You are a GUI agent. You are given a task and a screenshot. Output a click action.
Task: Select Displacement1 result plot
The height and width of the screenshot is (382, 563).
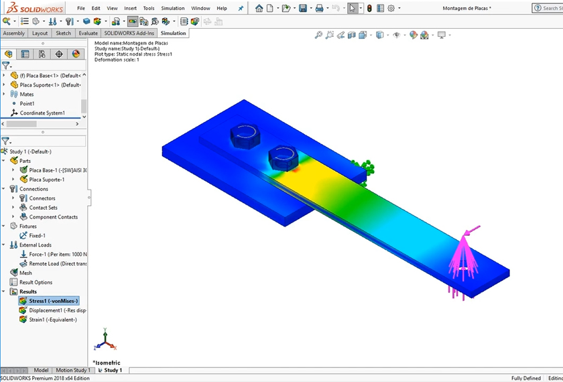[x=57, y=310]
